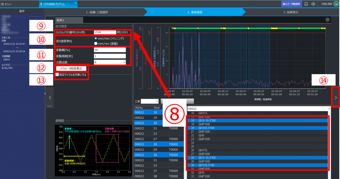Select code line 28 G01Y-10.F100
This screenshot has width=340, height=179.
point(258,158)
